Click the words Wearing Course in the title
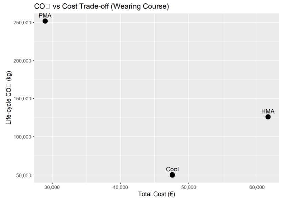This screenshot has width=289, height=204. (x=140, y=7)
